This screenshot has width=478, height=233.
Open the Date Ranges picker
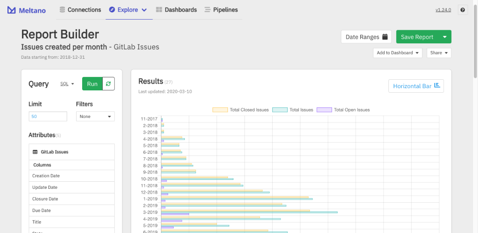point(366,37)
